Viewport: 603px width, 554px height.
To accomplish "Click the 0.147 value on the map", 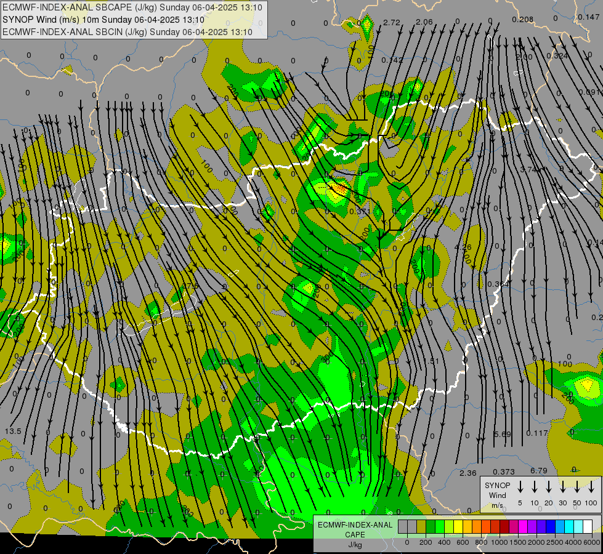I will (588, 17).
